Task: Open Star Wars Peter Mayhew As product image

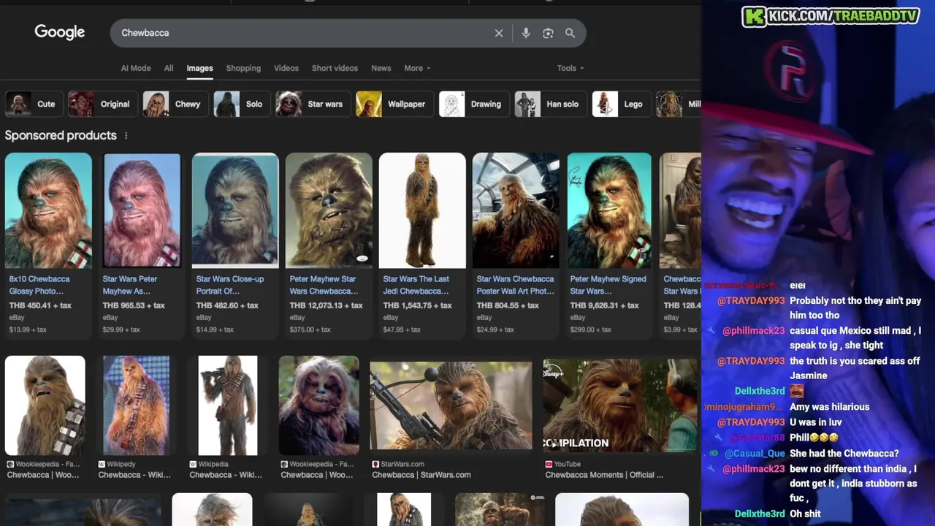Action: pos(142,210)
